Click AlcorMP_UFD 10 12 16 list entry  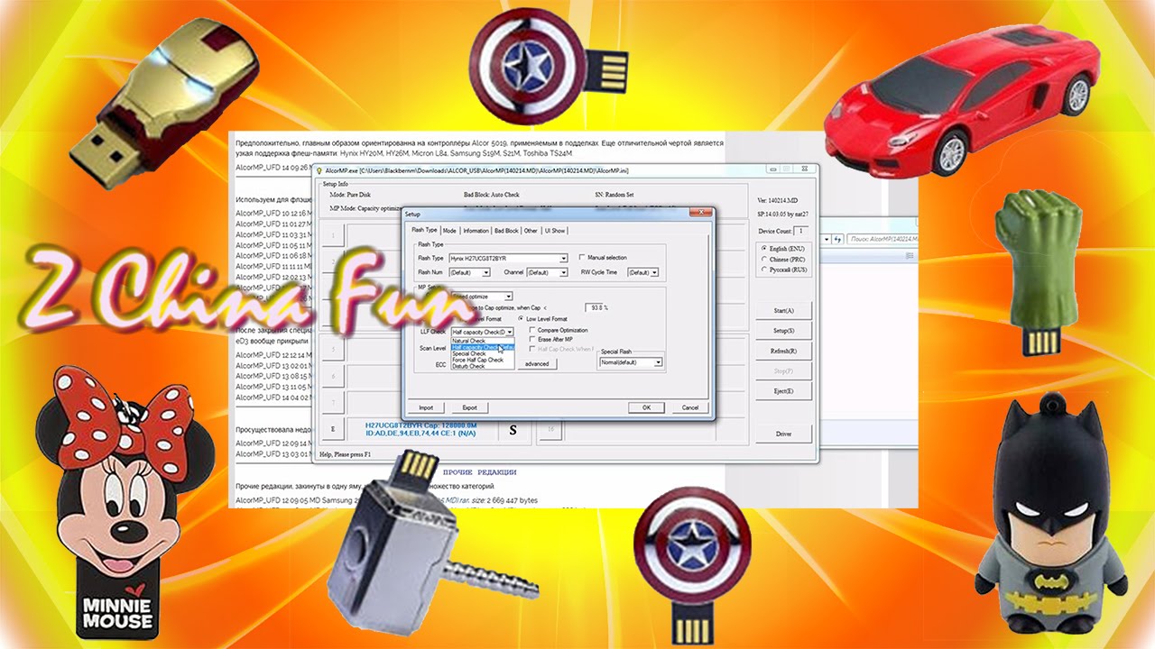coord(273,213)
